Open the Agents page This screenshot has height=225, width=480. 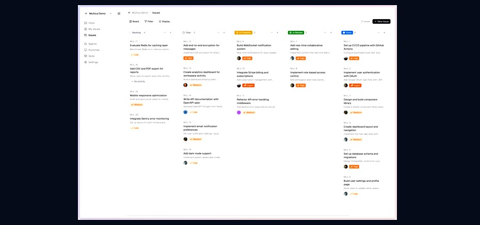(90, 44)
